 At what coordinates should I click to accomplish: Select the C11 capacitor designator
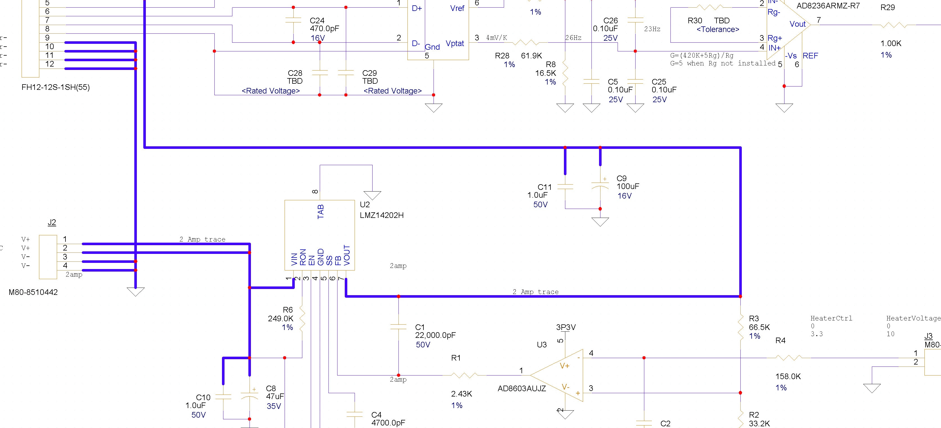544,187
